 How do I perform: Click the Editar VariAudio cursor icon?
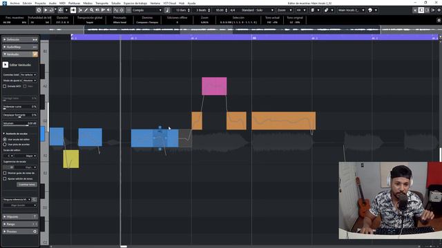click(6, 65)
